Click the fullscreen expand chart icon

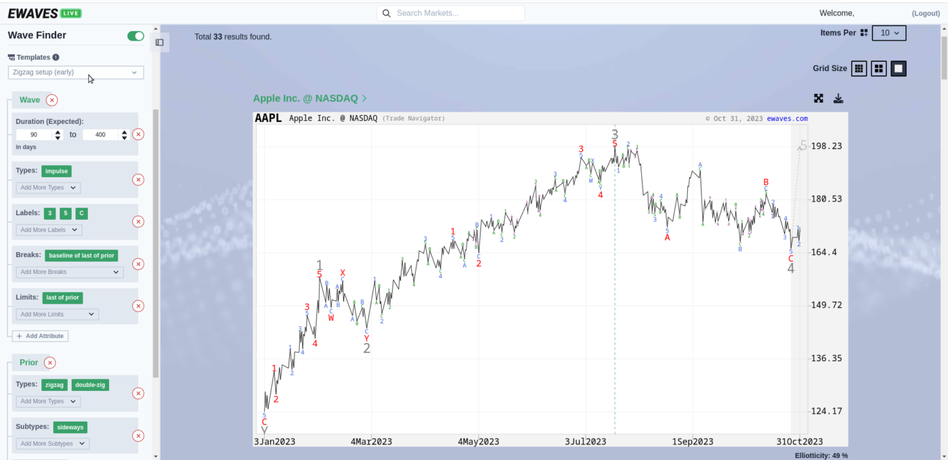818,99
